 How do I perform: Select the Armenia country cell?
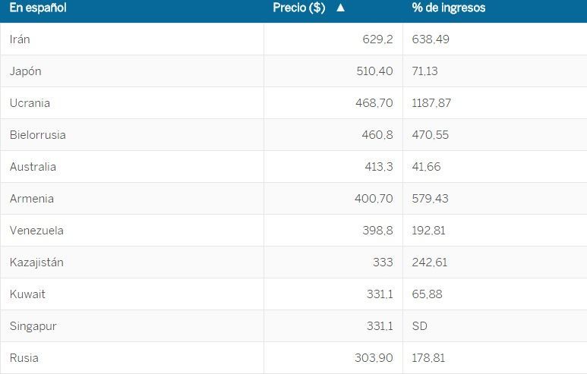click(32, 199)
